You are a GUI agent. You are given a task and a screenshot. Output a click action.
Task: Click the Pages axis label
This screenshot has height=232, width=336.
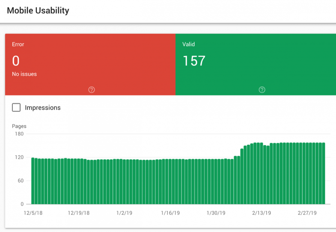point(19,126)
